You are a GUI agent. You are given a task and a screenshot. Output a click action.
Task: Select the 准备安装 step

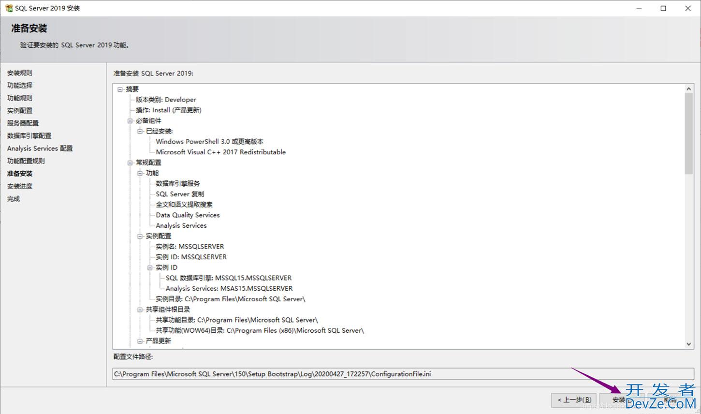(x=20, y=174)
